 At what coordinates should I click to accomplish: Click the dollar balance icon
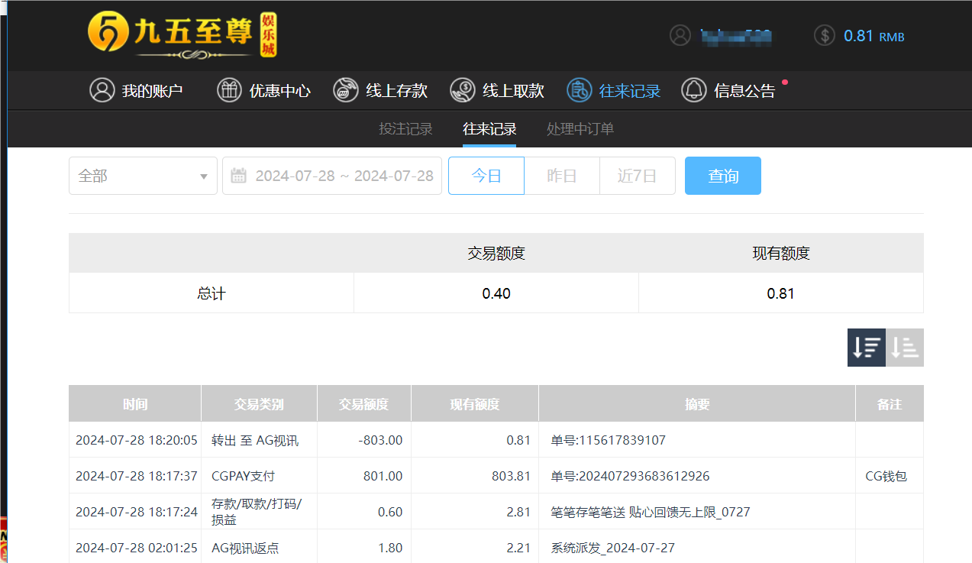823,35
